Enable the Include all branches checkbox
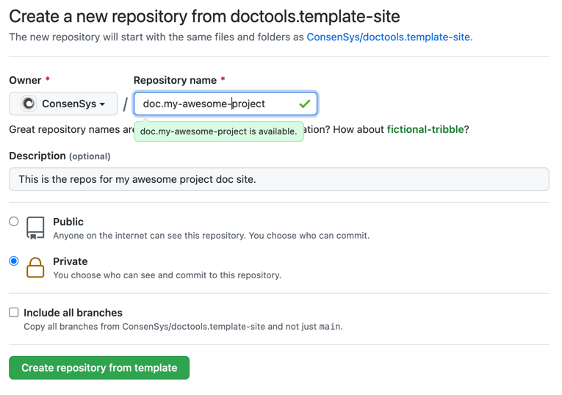This screenshot has width=562, height=395. 14,312
